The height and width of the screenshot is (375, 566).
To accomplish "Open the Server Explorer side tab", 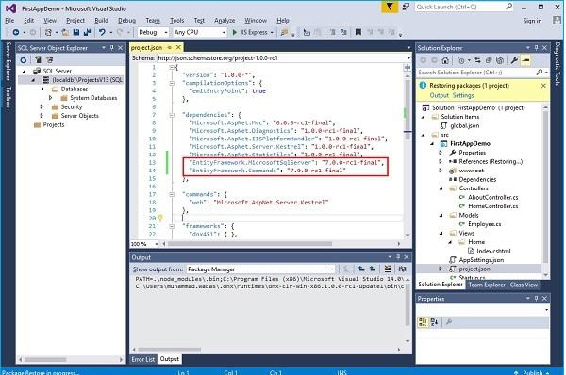I will (8, 60).
